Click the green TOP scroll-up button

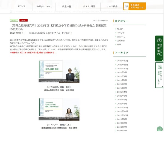[x=160, y=129]
